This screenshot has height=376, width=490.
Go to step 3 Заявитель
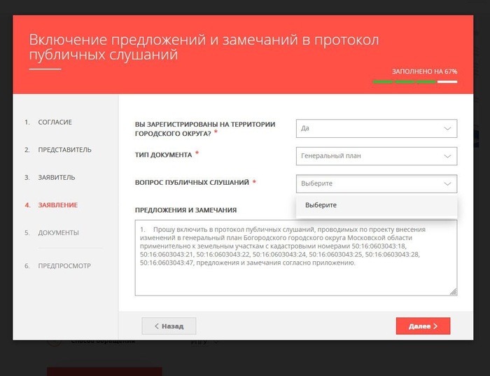[50, 178]
